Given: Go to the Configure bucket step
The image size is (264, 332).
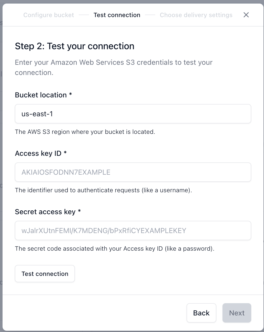Looking at the screenshot, I should 49,15.
